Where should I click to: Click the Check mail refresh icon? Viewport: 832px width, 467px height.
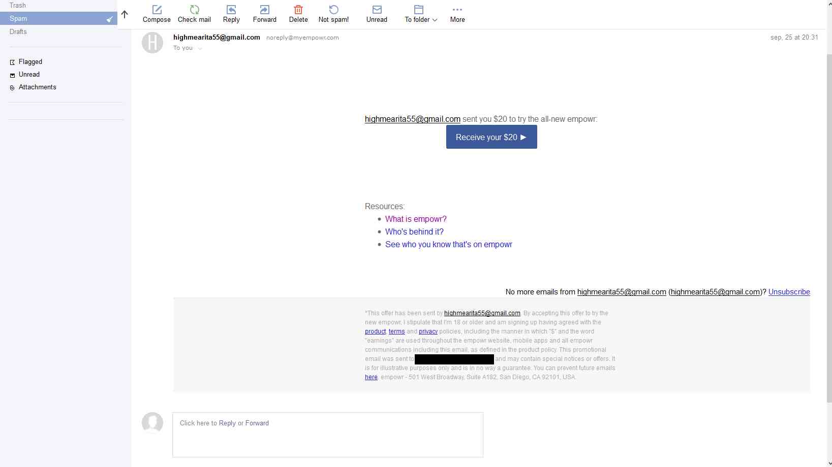[194, 10]
